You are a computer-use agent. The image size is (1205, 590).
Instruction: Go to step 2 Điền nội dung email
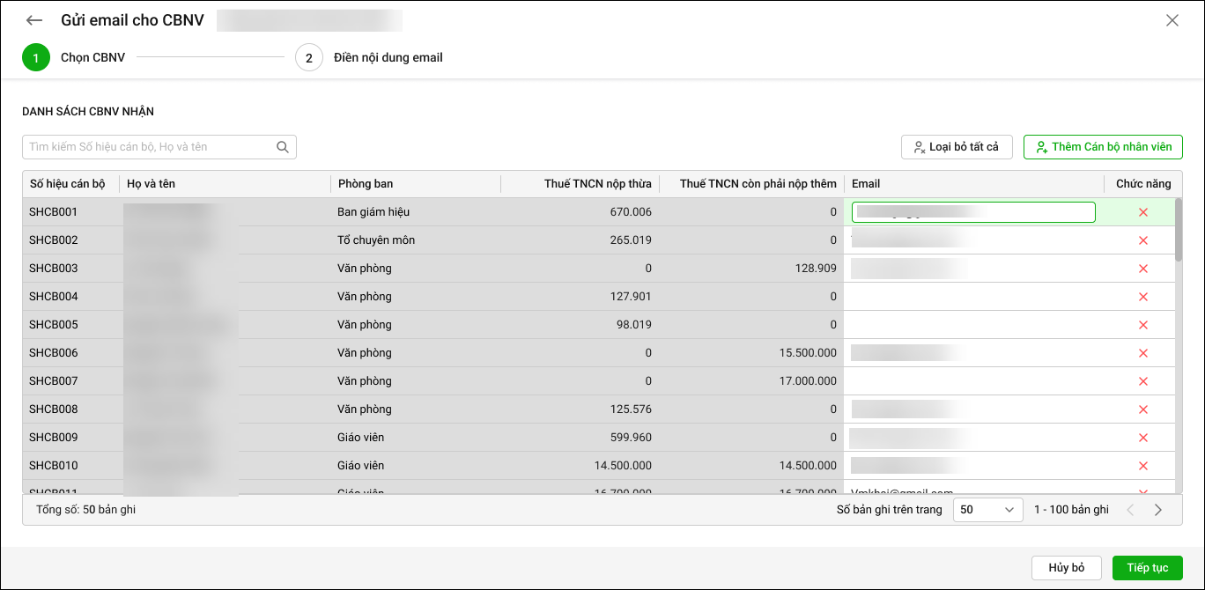click(x=309, y=58)
